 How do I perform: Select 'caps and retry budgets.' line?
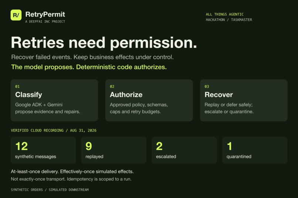click(135, 112)
